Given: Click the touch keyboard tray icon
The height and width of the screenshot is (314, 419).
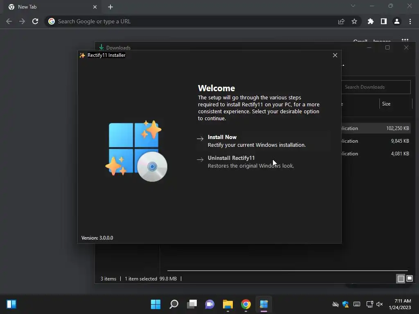Looking at the screenshot, I should (357, 304).
